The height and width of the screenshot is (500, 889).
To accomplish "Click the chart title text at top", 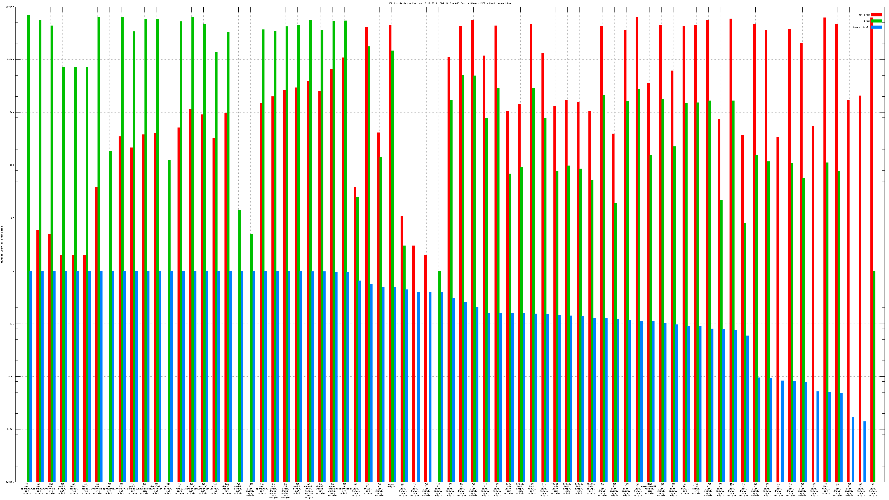I will pos(449,3).
